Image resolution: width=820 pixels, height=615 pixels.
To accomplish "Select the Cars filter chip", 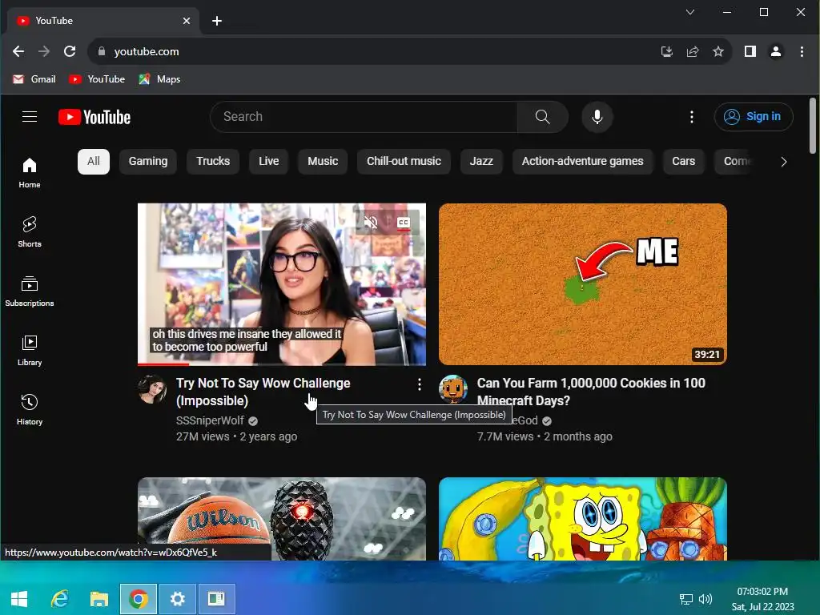I will (684, 161).
